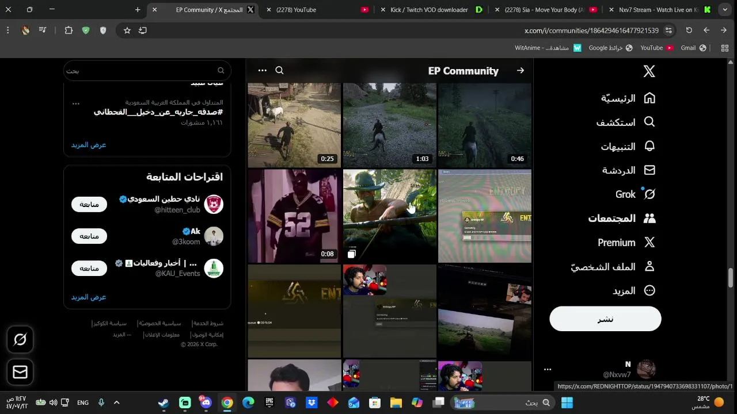The width and height of the screenshot is (737, 414).
Task: Open the 0:25 video thumbnail
Action: (x=294, y=125)
